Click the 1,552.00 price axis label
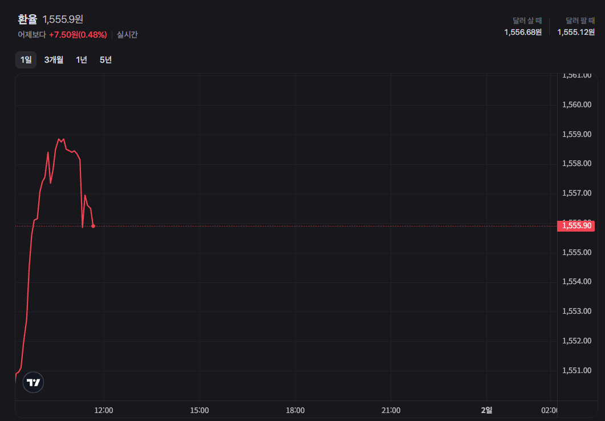Image resolution: width=605 pixels, height=421 pixels. [577, 341]
